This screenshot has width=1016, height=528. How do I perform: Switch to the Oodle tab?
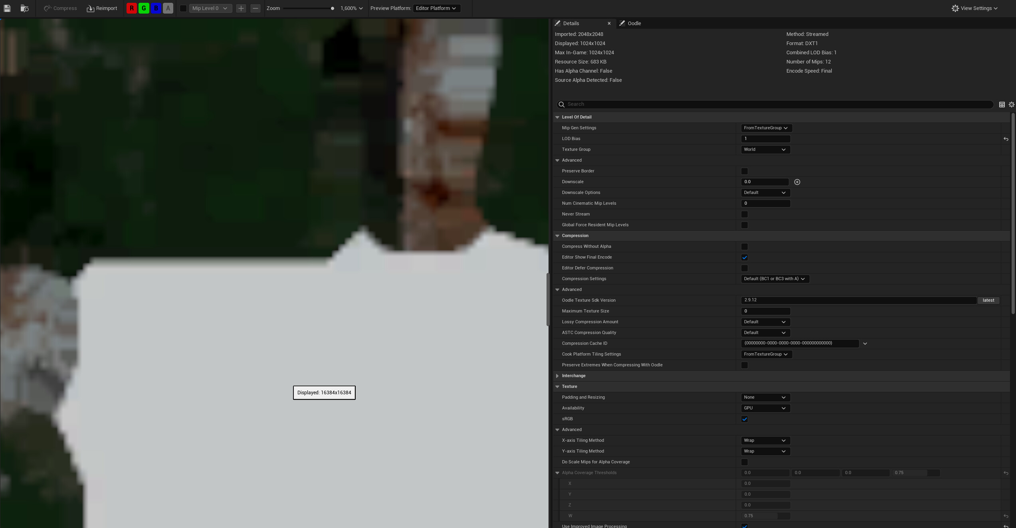tap(634, 24)
